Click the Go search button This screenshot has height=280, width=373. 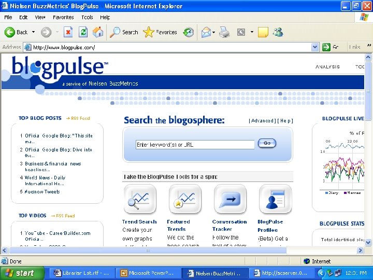pyautogui.click(x=267, y=143)
